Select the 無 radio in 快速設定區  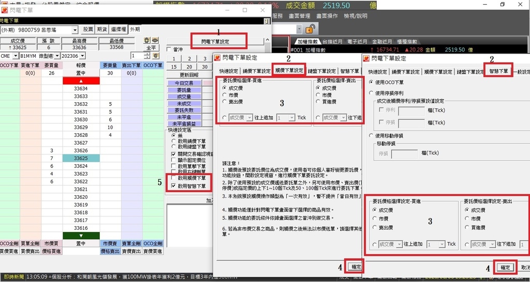(173, 135)
